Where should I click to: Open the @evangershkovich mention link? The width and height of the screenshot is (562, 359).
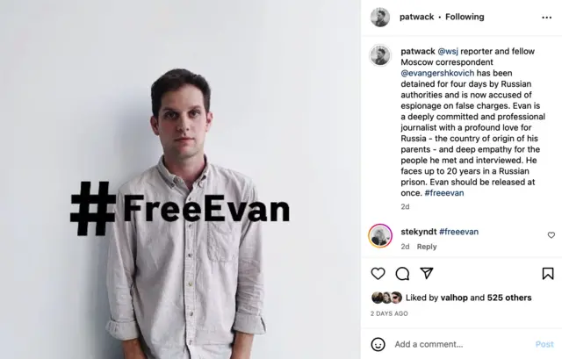437,73
